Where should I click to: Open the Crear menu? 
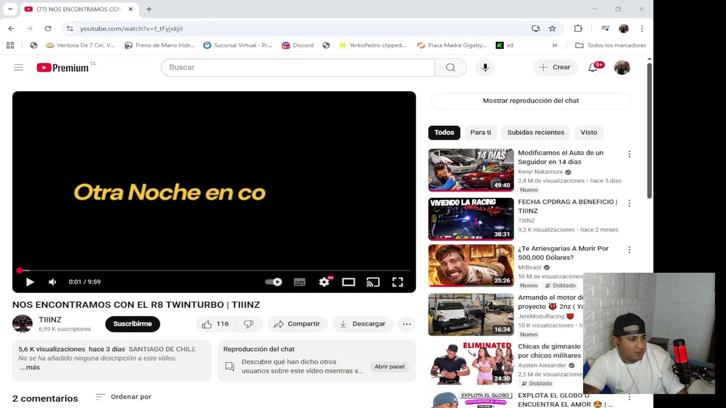tap(555, 67)
